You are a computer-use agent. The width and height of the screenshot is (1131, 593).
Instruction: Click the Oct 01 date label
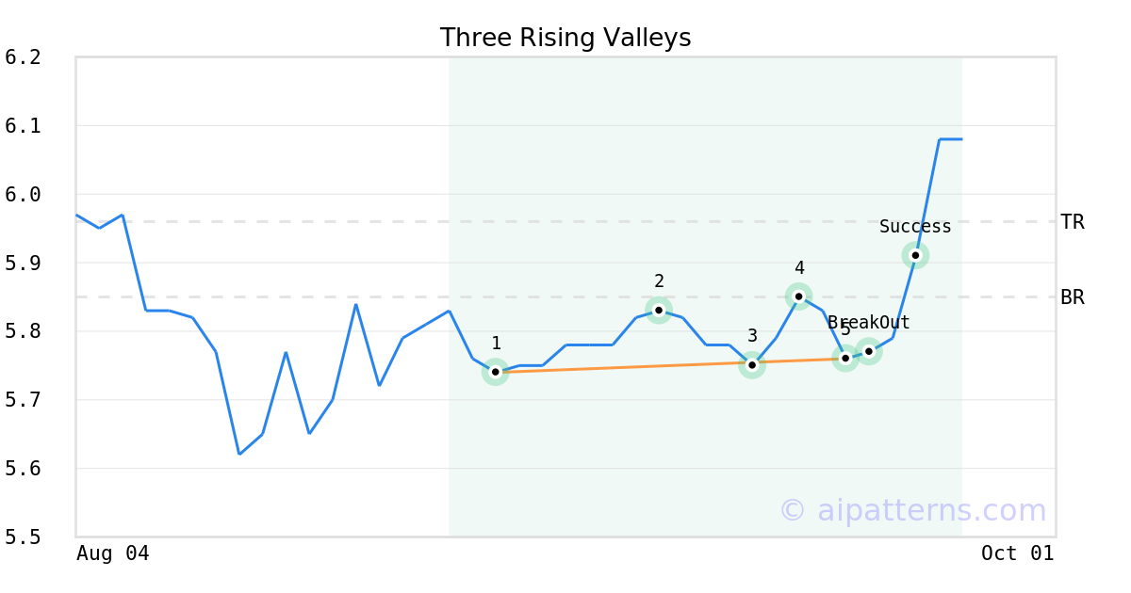click(x=1017, y=553)
